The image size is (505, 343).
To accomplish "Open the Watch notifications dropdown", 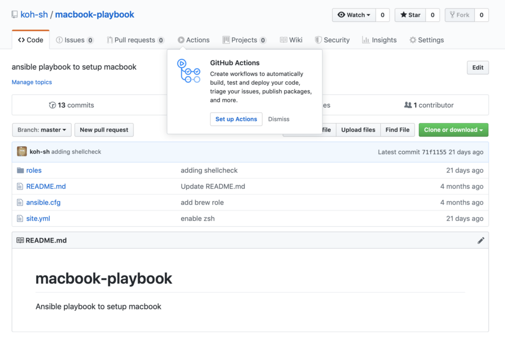I will coord(353,15).
